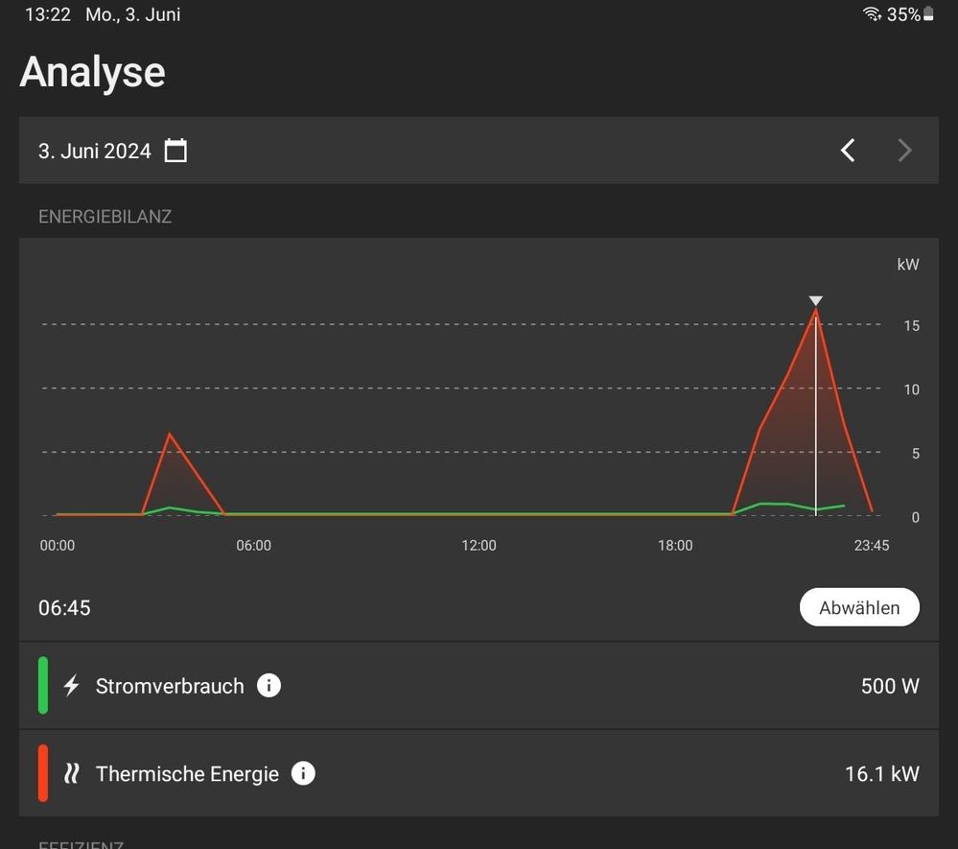The height and width of the screenshot is (849, 958).
Task: Tap the 12:00 label on the time axis
Action: (479, 546)
